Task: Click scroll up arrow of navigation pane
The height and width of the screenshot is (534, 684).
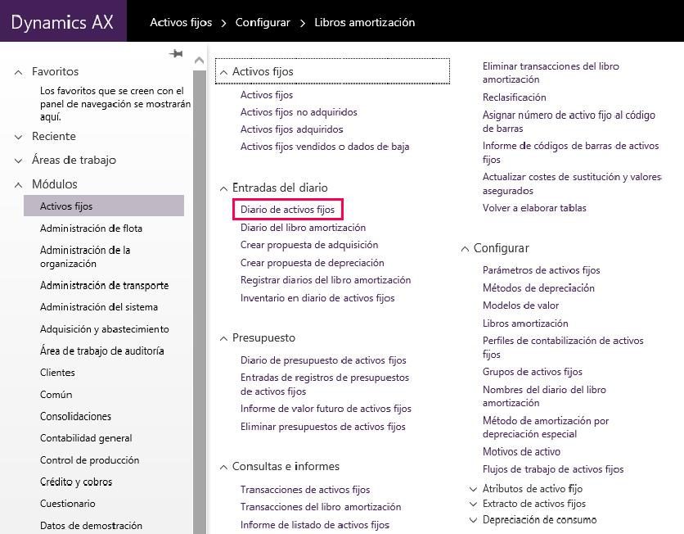Action: tap(200, 61)
